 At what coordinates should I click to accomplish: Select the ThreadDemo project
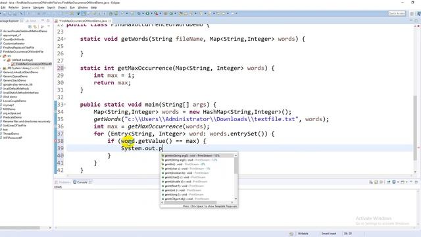[x=11, y=134]
